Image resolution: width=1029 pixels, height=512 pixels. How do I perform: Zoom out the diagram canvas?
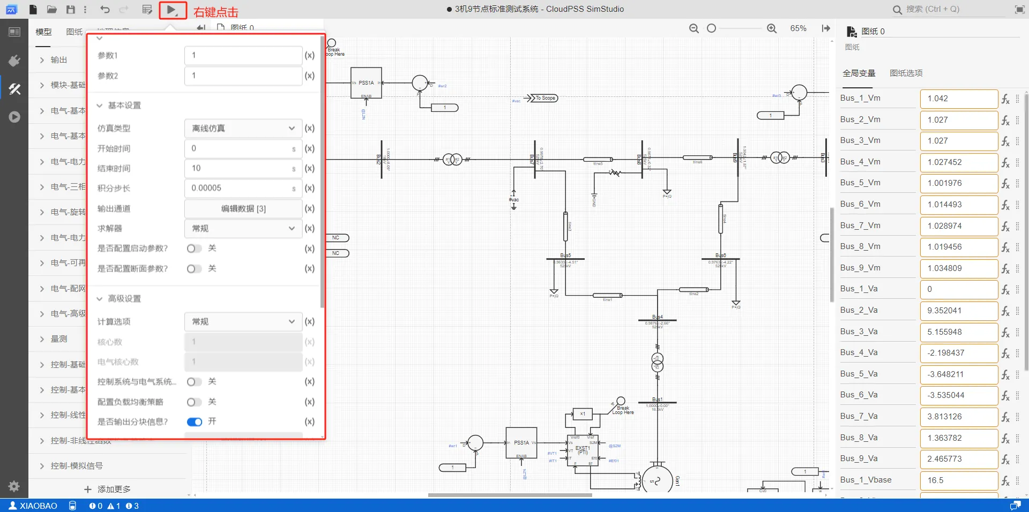(x=694, y=28)
